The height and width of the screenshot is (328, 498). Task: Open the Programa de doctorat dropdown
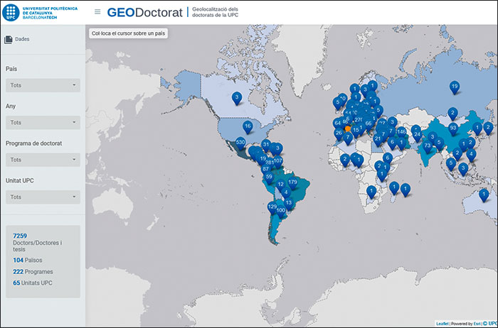click(43, 160)
